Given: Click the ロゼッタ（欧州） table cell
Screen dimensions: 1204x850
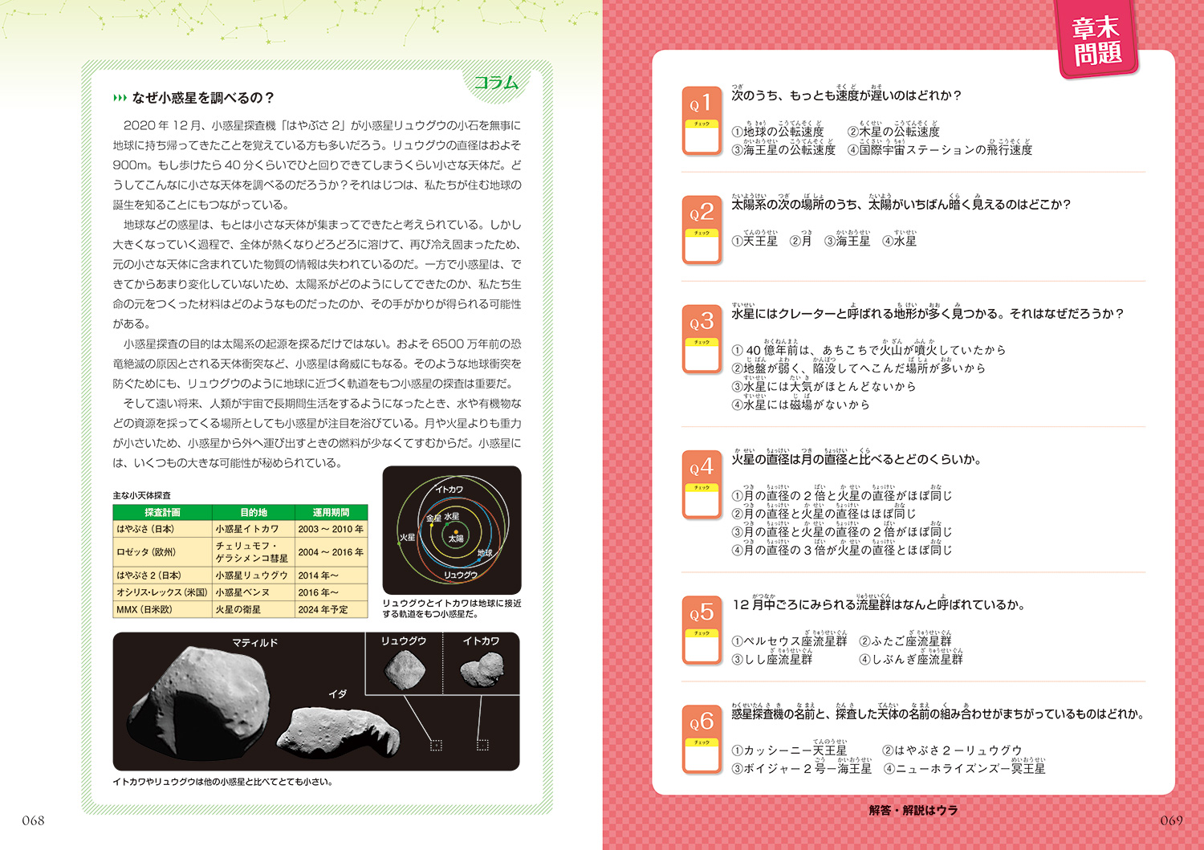Looking at the screenshot, I should point(162,552).
